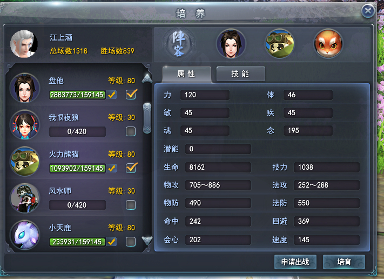Switch to the 技能 skills tab

coord(240,74)
